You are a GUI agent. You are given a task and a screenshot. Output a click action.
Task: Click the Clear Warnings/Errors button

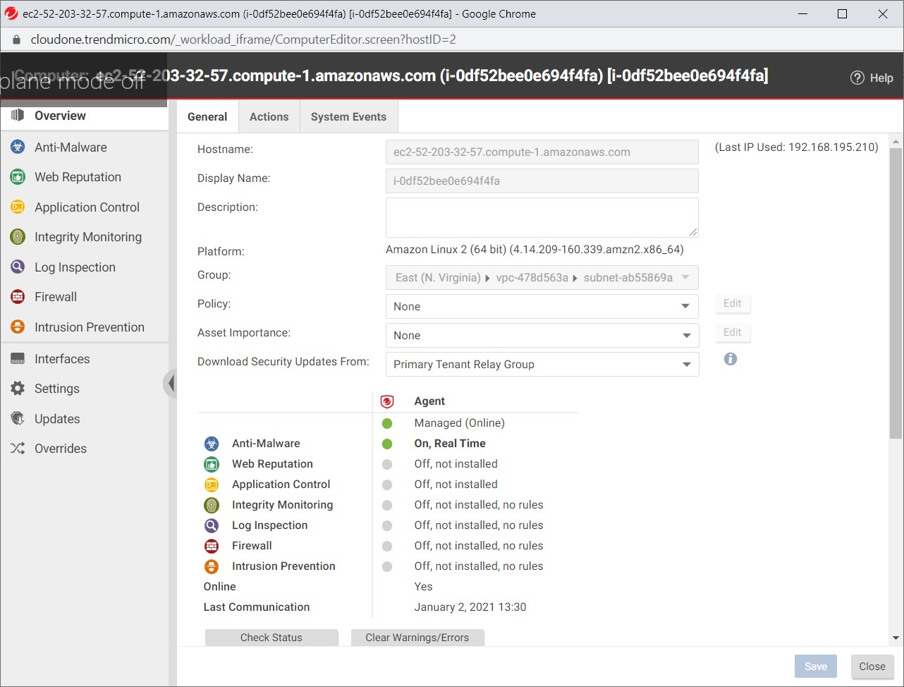click(417, 638)
